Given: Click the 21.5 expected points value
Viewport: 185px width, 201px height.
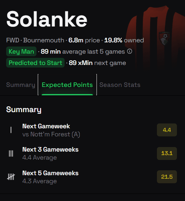Looking at the screenshot, I should (167, 177).
